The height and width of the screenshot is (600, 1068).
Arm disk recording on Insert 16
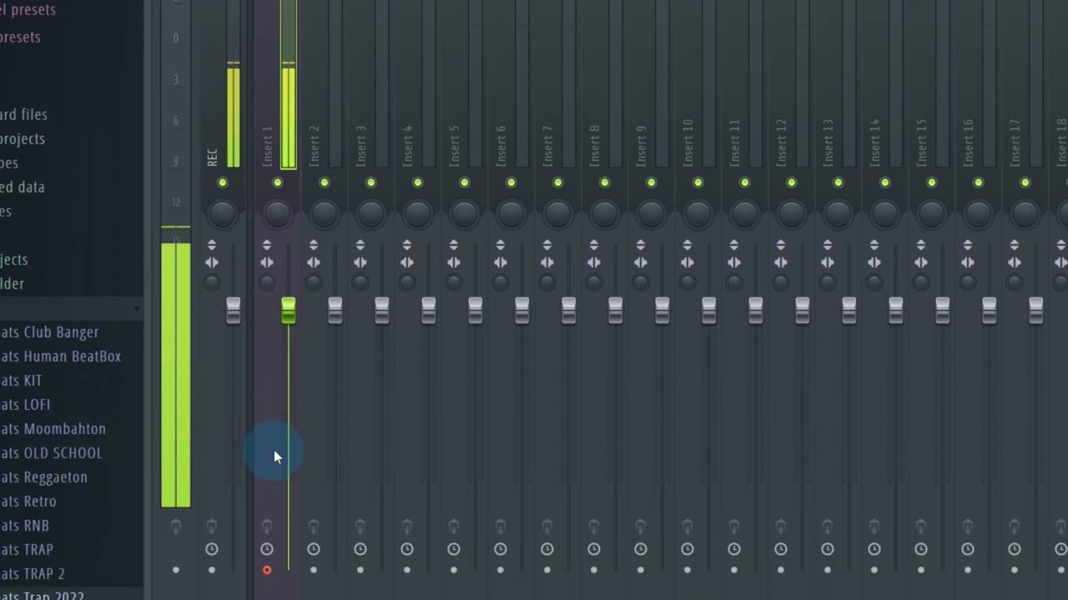click(x=968, y=570)
